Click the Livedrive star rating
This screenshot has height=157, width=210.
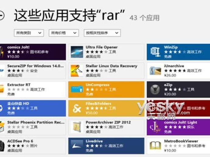[97, 146]
